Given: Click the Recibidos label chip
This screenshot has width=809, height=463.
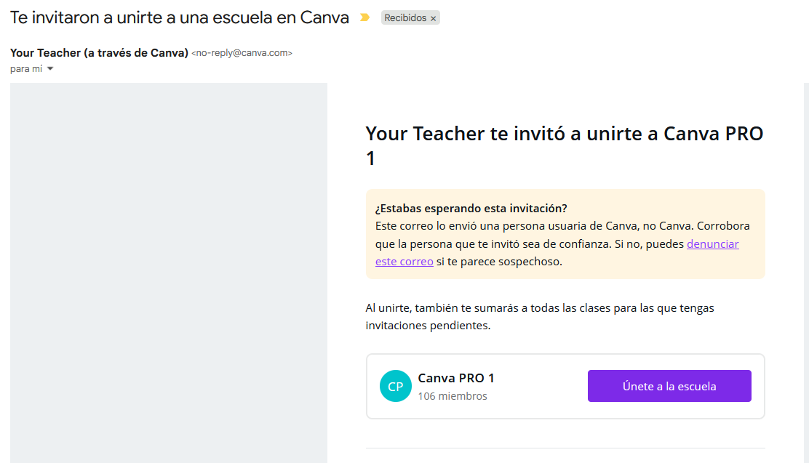Looking at the screenshot, I should [410, 17].
